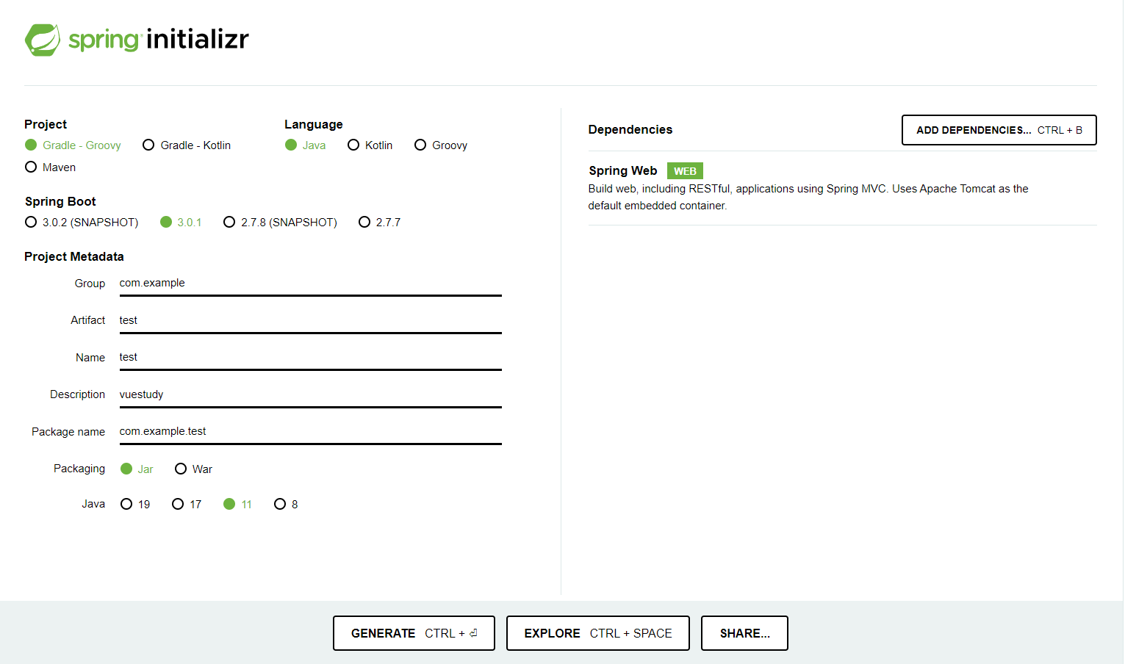
Task: Click the Spring Web dependency title
Action: (623, 170)
